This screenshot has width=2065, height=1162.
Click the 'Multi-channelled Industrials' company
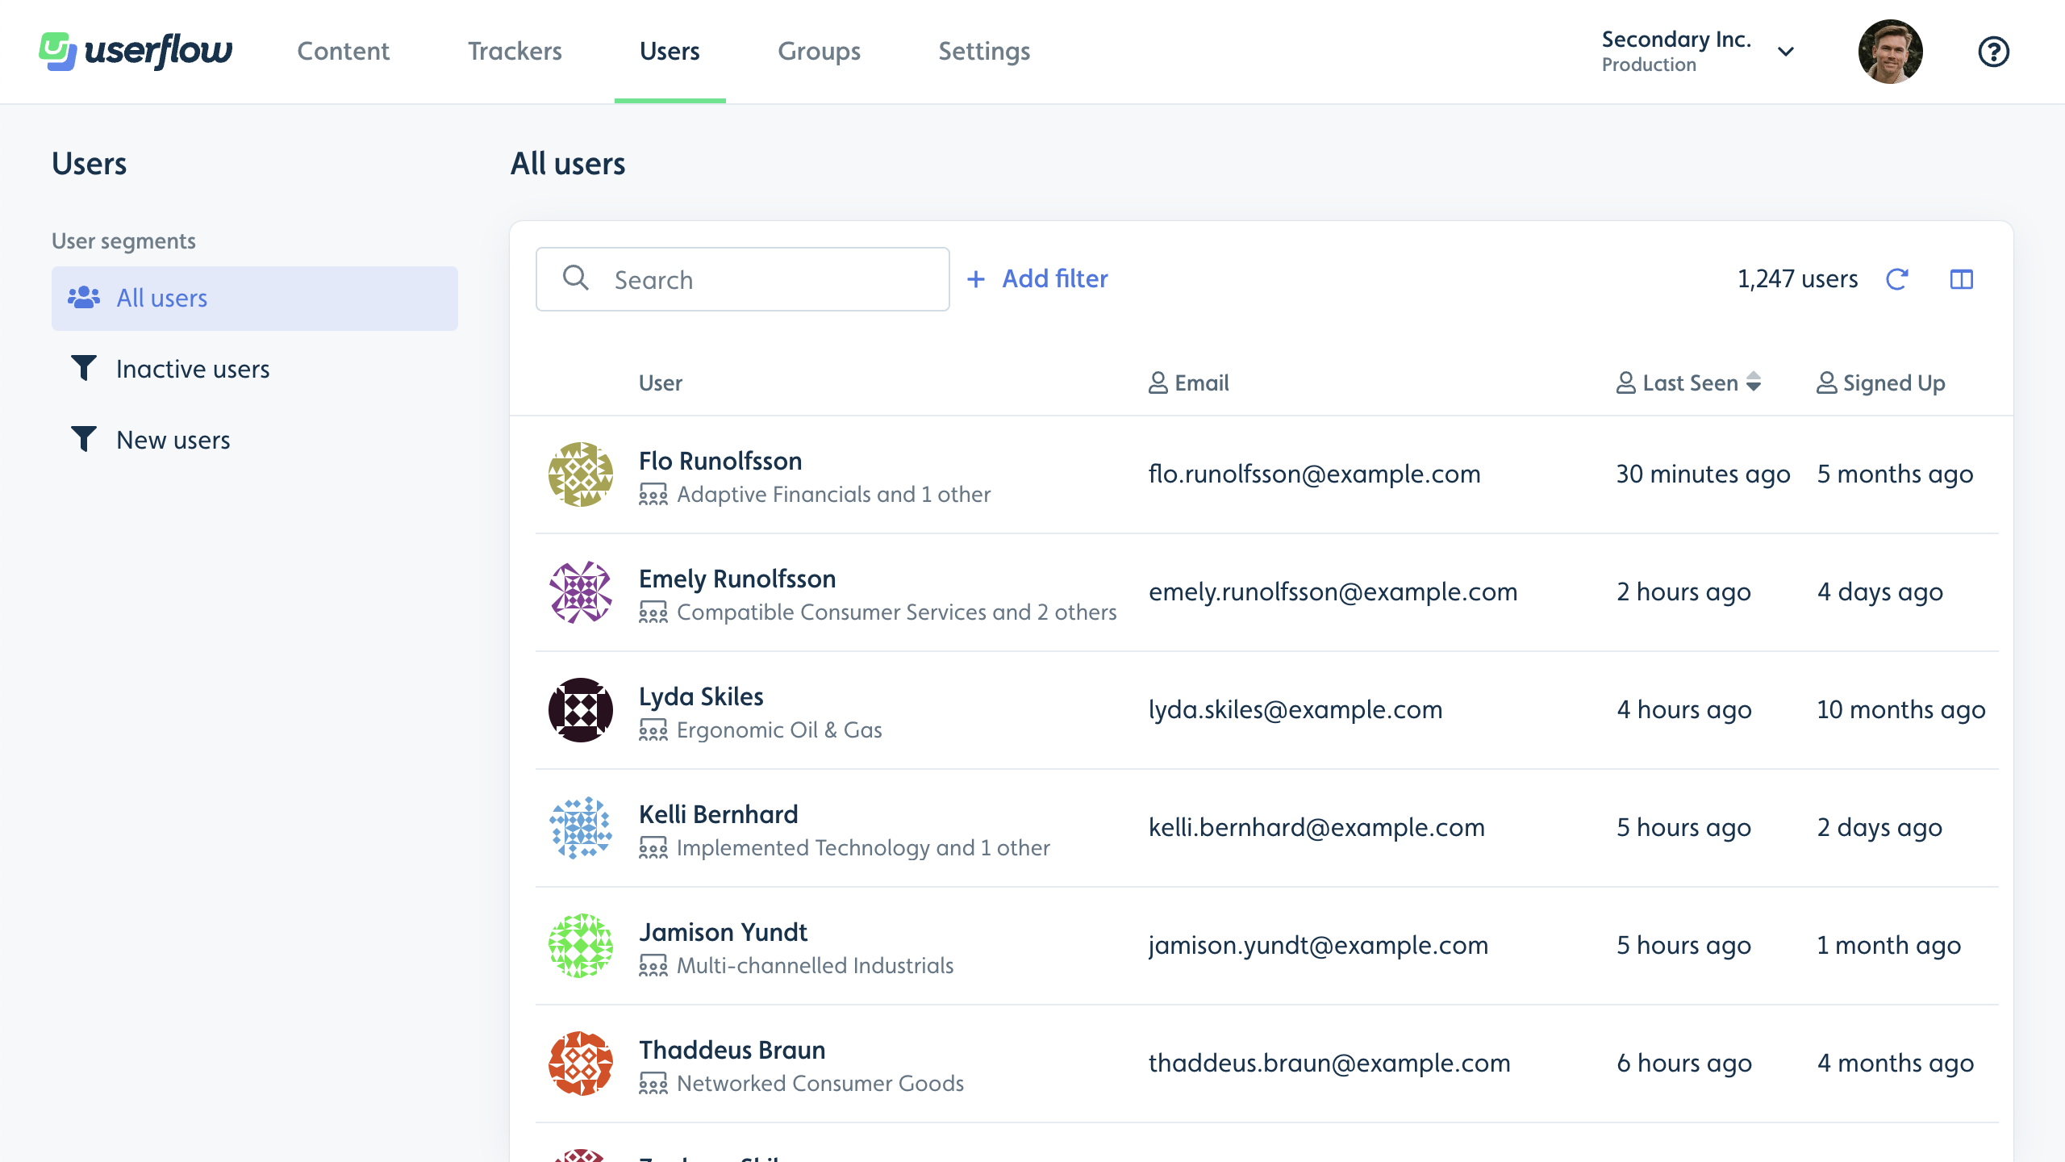tap(815, 965)
